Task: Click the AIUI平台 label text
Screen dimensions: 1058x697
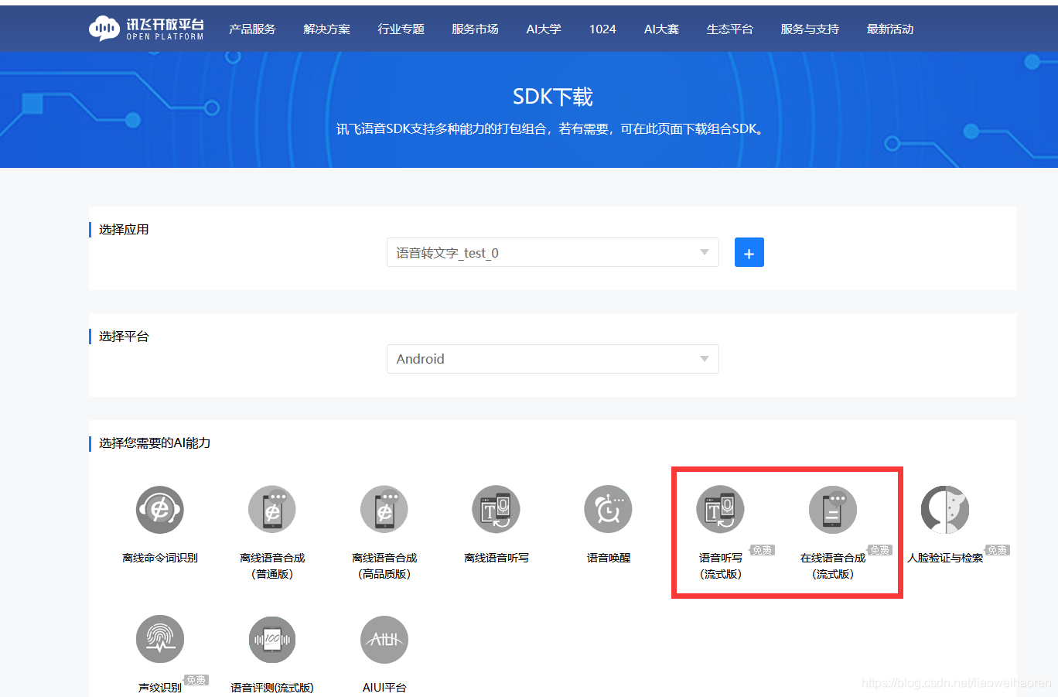Action: [384, 688]
